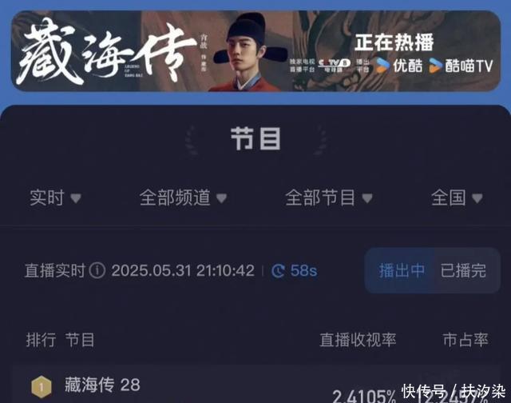
Task: Click the Youku logo in banner
Action: (399, 66)
